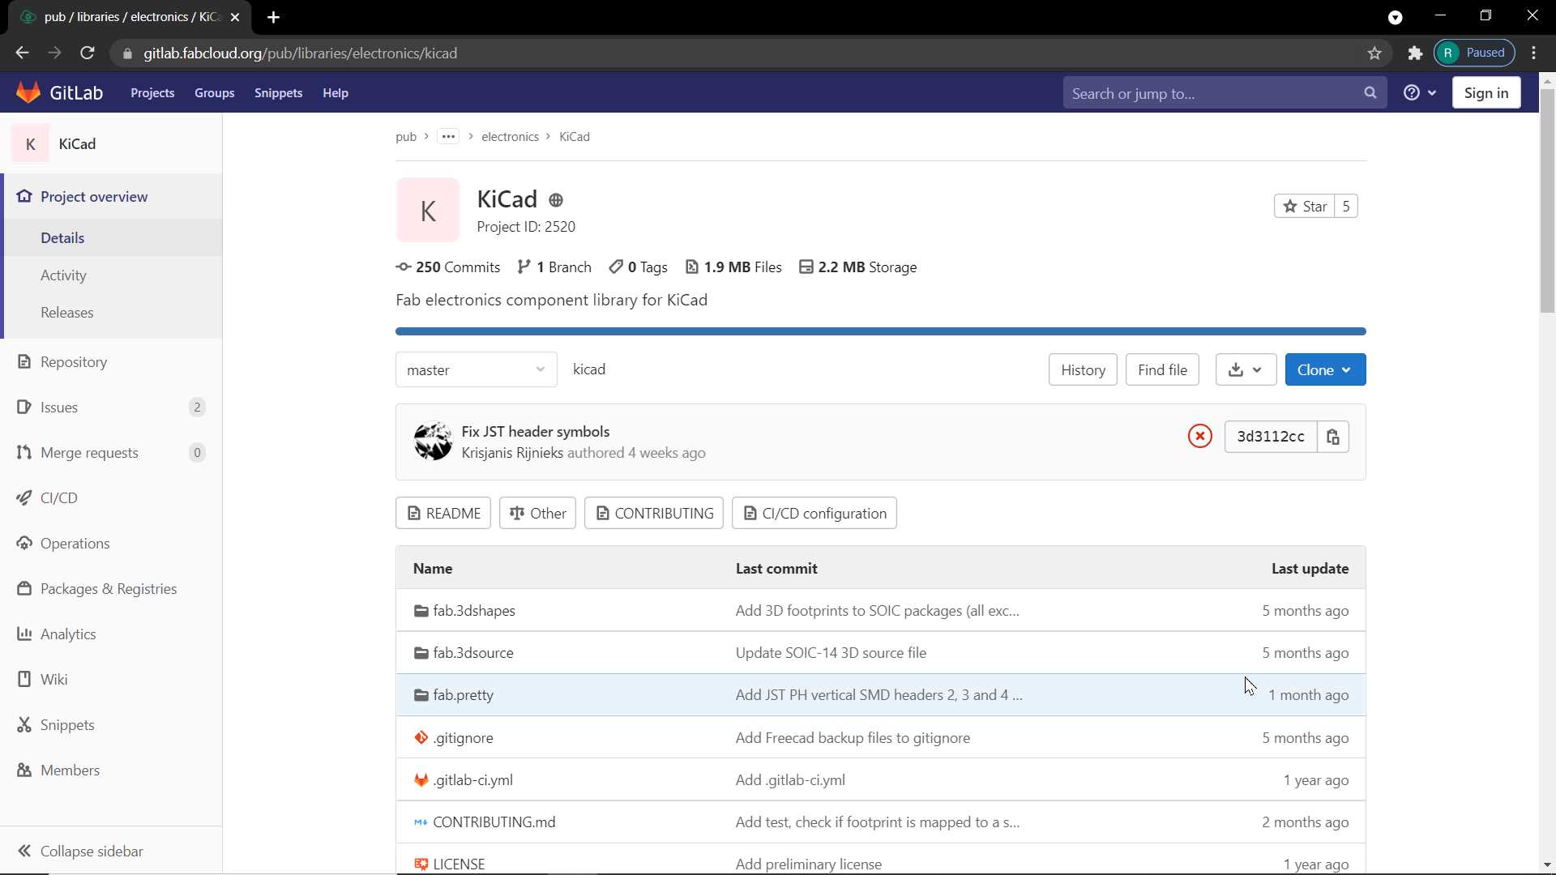Go back in browser history
The image size is (1556, 875).
(23, 53)
